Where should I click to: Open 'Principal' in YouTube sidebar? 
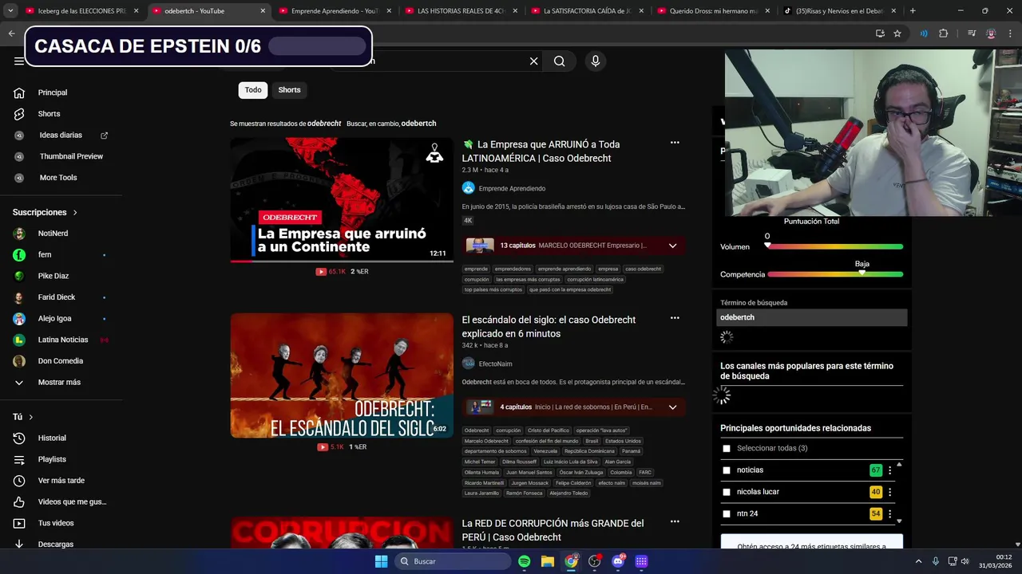pos(54,92)
